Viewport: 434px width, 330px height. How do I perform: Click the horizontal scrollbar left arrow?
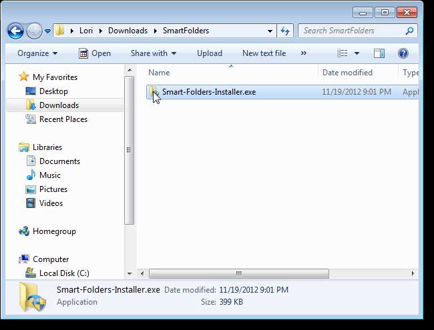pos(142,273)
